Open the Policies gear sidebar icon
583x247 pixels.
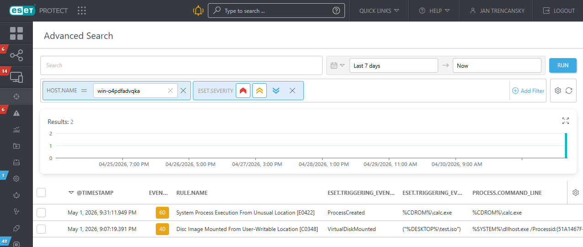pyautogui.click(x=16, y=179)
